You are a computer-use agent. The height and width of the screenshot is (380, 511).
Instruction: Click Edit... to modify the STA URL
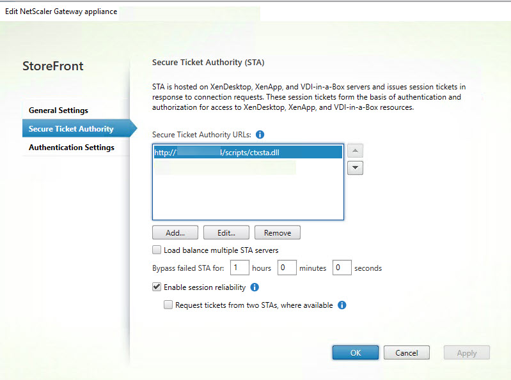(226, 233)
